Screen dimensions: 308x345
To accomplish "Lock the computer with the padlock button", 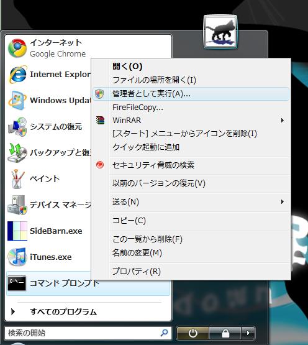I will click(x=225, y=333).
